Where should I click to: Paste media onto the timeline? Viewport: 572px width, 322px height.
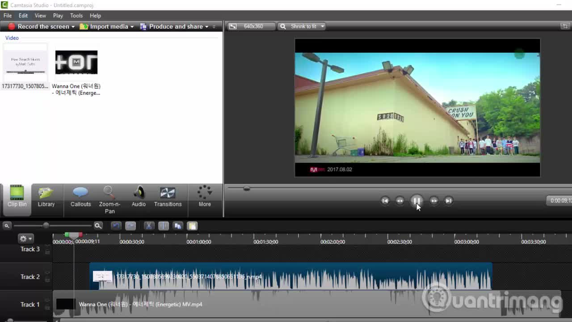point(192,226)
